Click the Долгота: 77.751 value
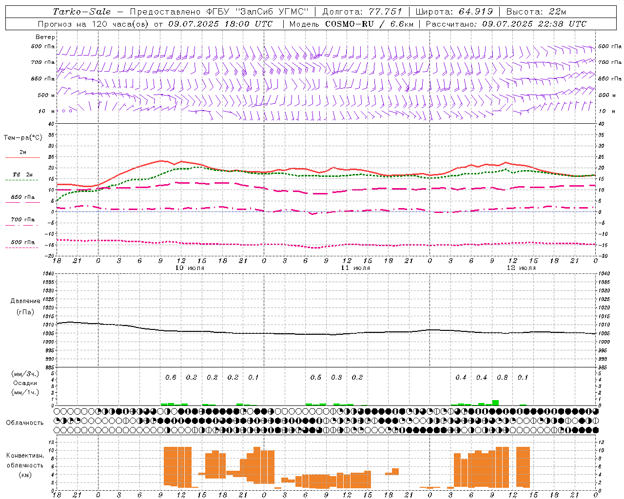The height and width of the screenshot is (499, 624). [362, 12]
